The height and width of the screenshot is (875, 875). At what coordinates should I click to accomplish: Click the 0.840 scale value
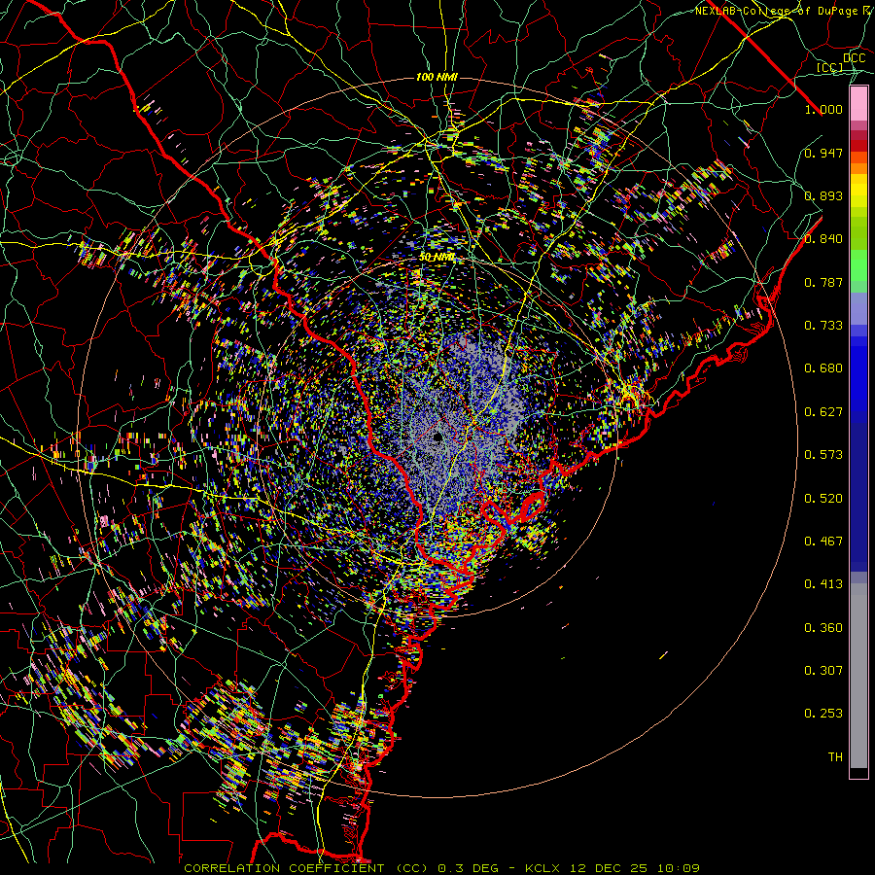click(823, 239)
